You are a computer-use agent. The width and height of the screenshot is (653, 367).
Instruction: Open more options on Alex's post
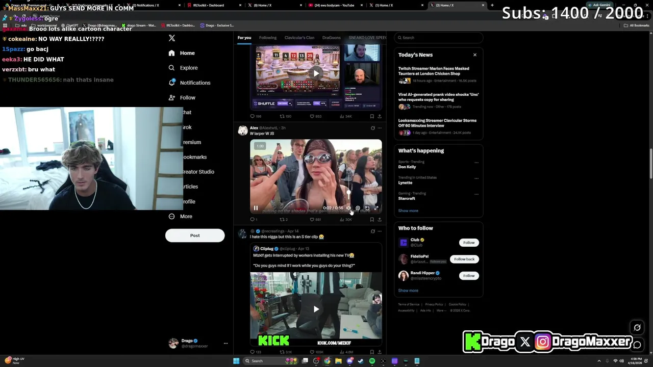click(379, 128)
